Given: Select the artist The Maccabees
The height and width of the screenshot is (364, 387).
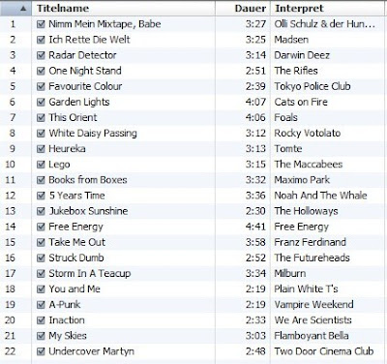Looking at the screenshot, I should 309,165.
